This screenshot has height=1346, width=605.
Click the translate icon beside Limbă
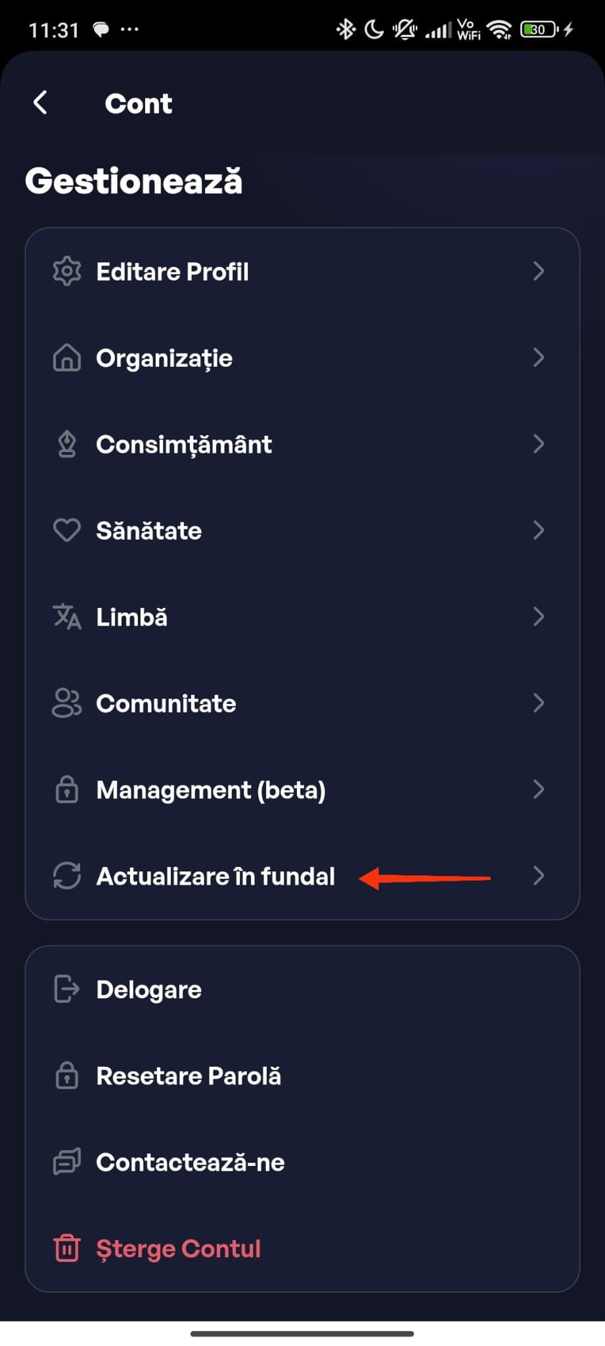[66, 617]
